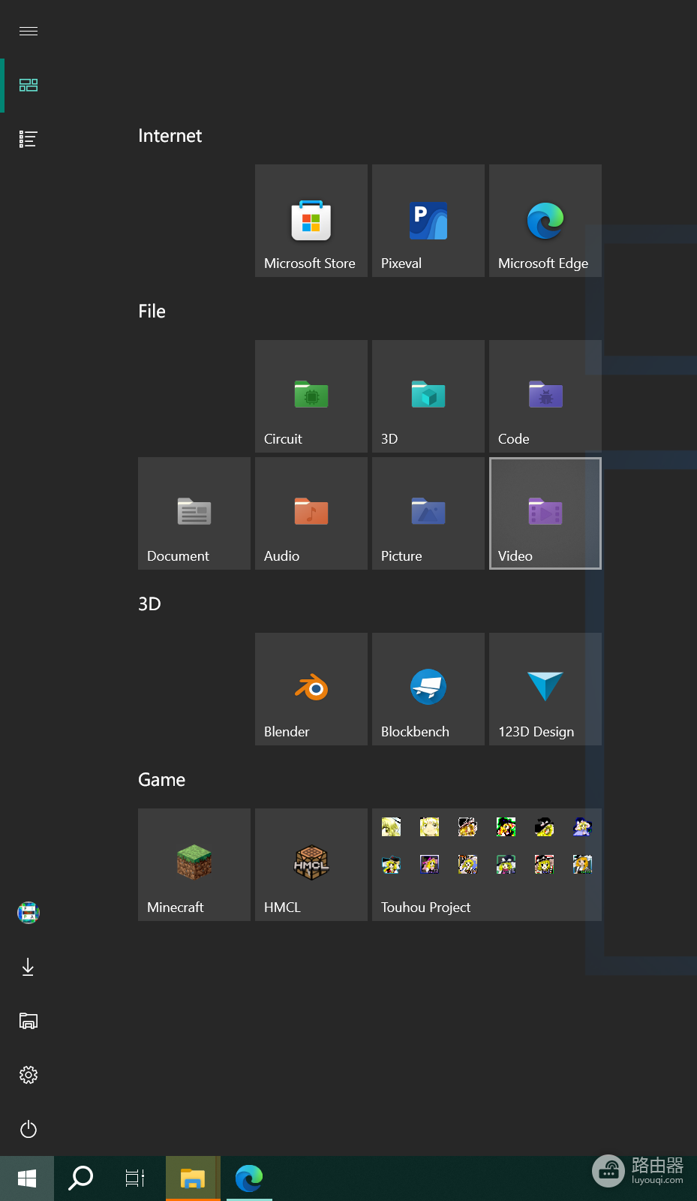Image resolution: width=697 pixels, height=1201 pixels.
Task: Open the Picture folder tile
Action: click(x=428, y=513)
